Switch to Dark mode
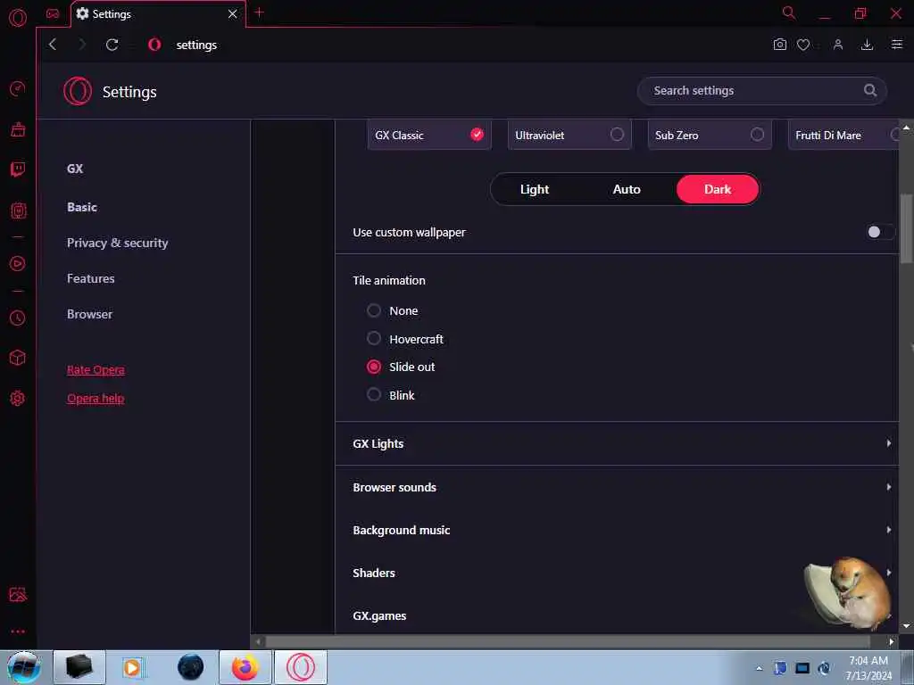 coord(718,189)
